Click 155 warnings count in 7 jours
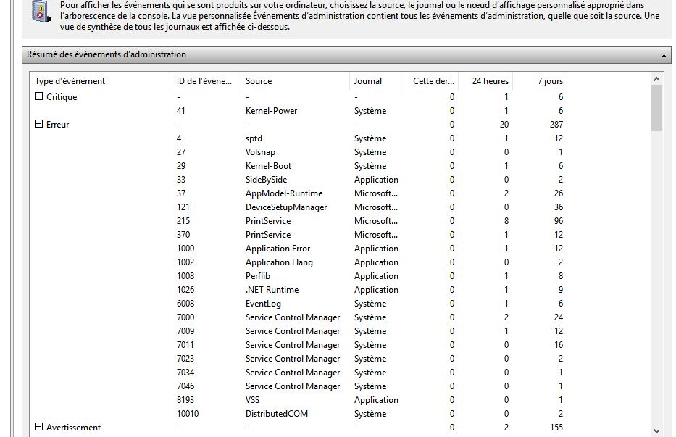The image size is (676, 437). (556, 427)
